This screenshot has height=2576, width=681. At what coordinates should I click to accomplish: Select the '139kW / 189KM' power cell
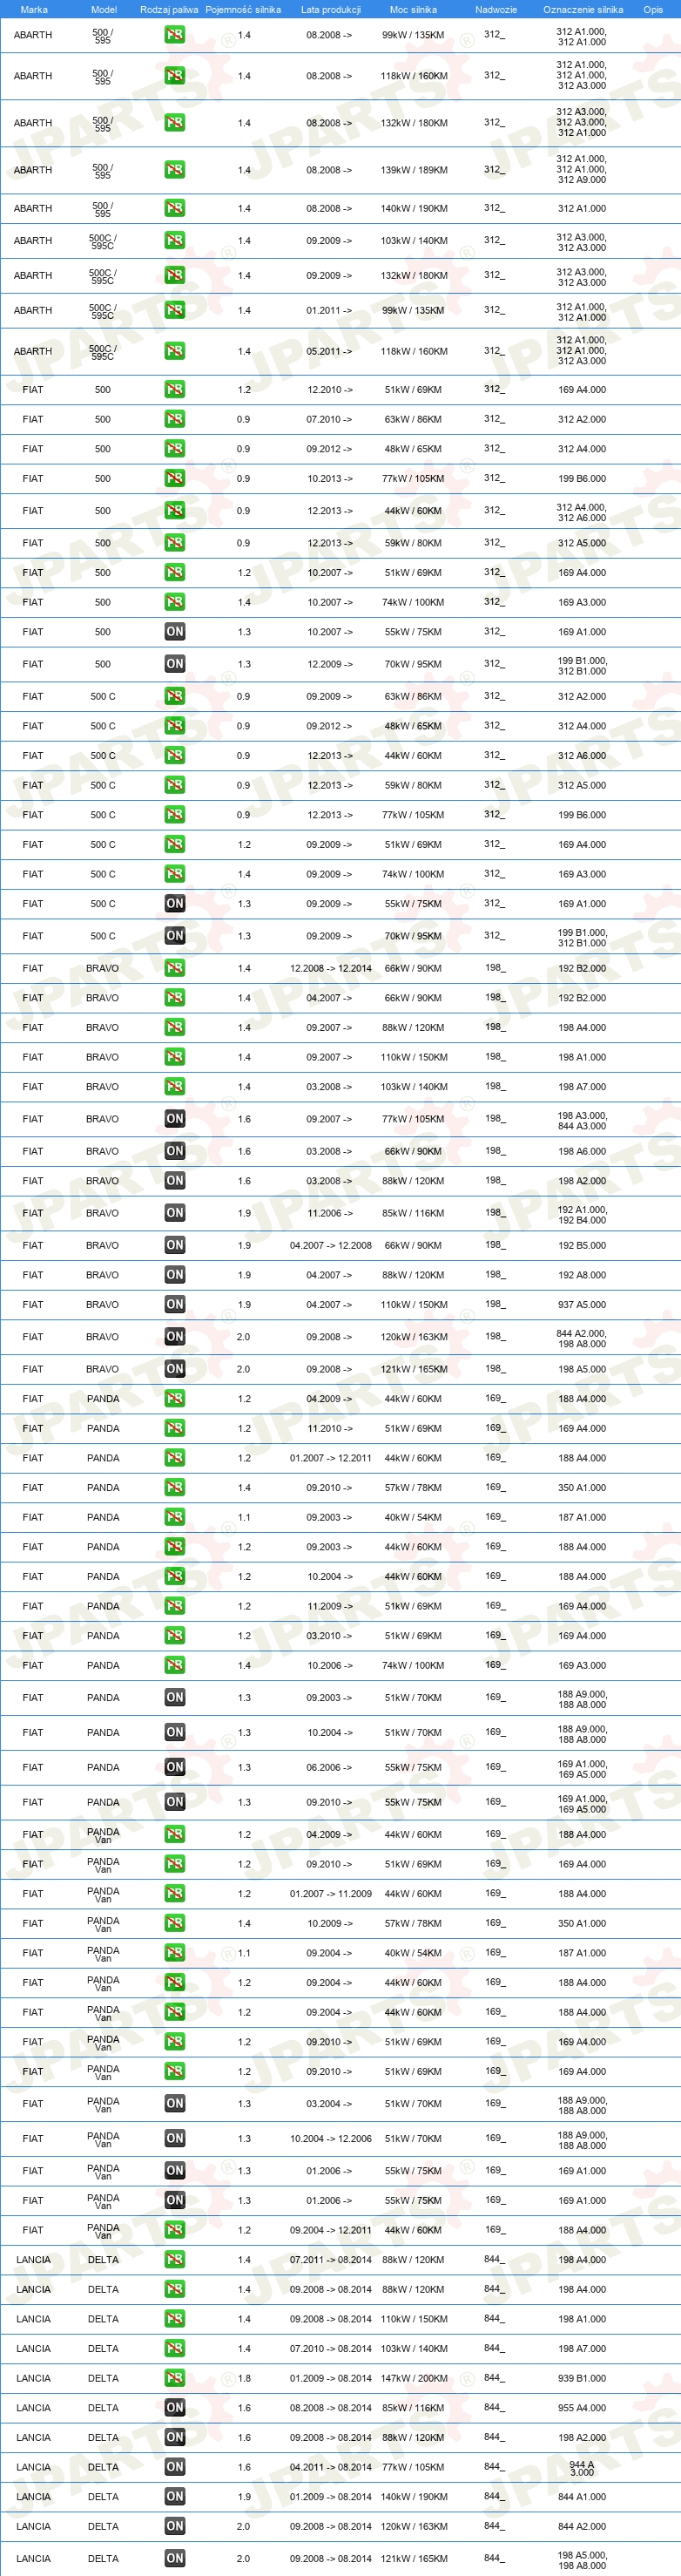click(x=413, y=170)
